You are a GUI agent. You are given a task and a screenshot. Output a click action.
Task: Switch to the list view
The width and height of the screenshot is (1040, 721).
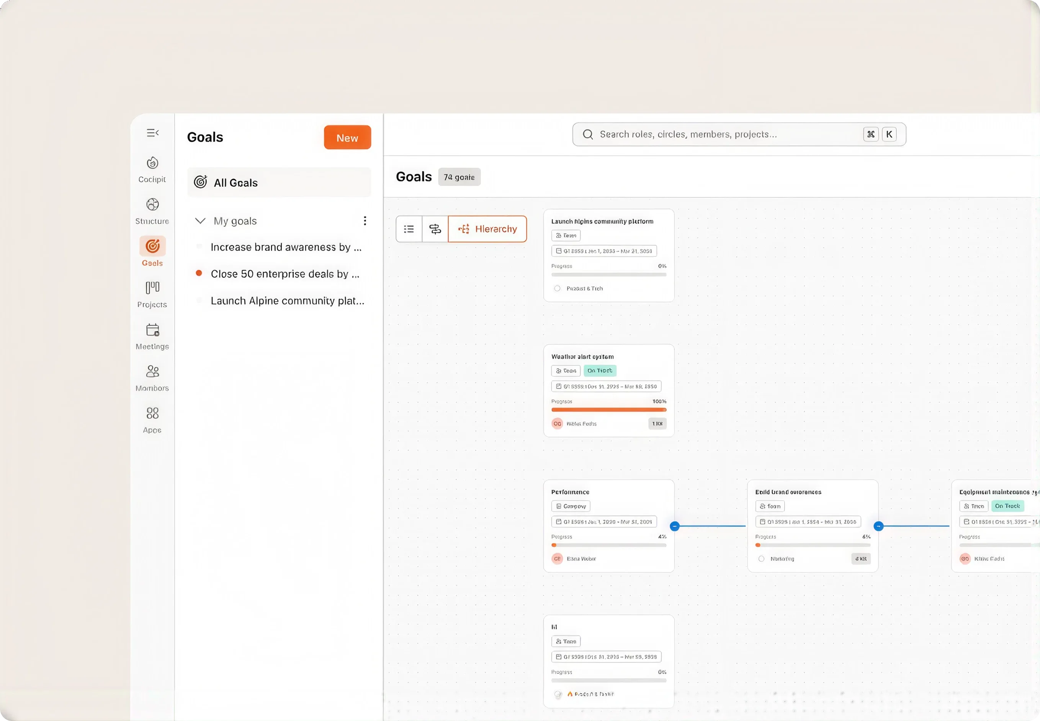click(409, 229)
